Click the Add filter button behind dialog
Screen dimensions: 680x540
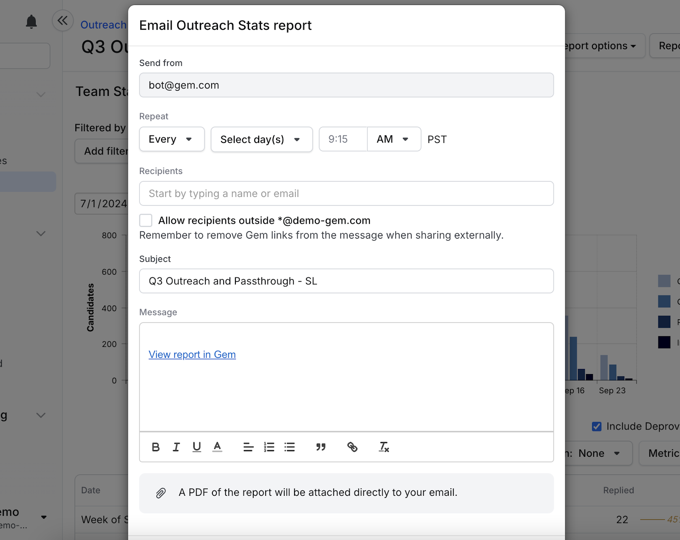[102, 151]
